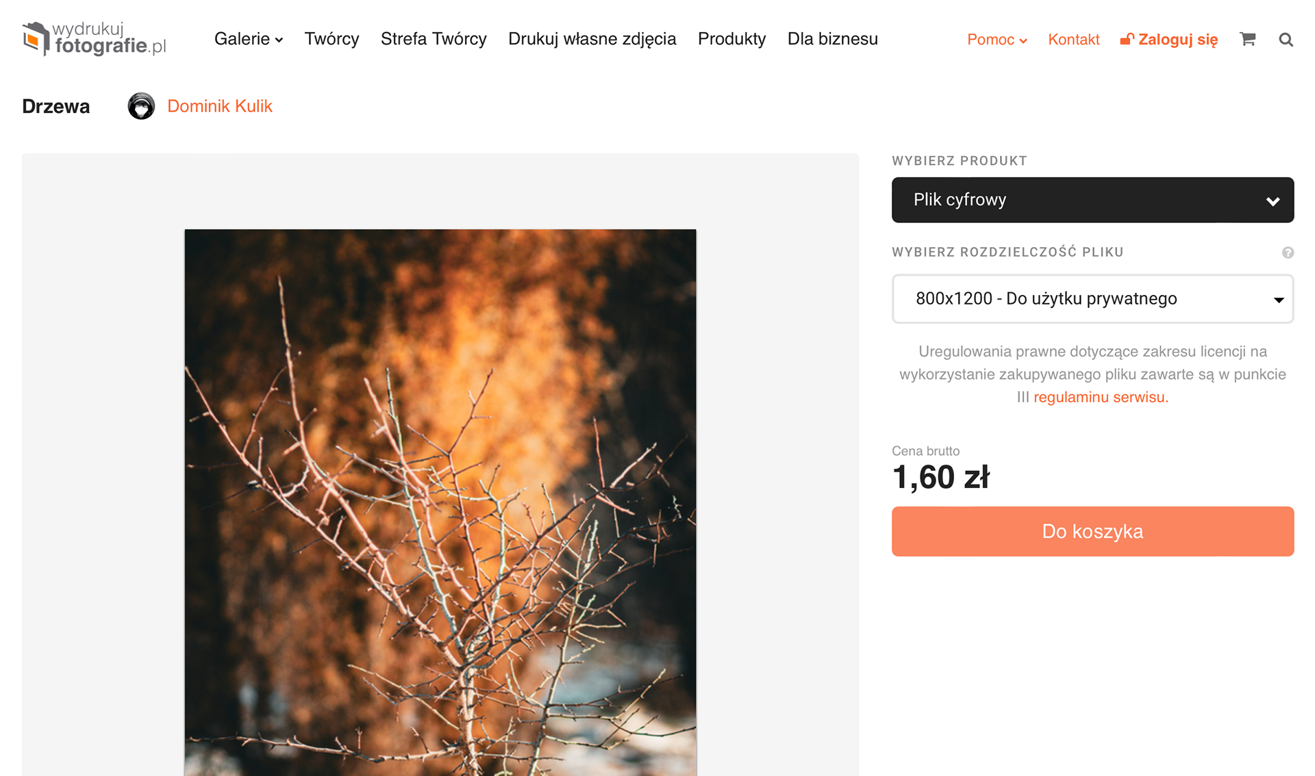The height and width of the screenshot is (776, 1315).
Task: Expand the Pomoc help menu
Action: pos(997,40)
